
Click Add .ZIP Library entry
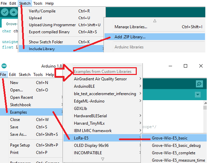[155, 37]
